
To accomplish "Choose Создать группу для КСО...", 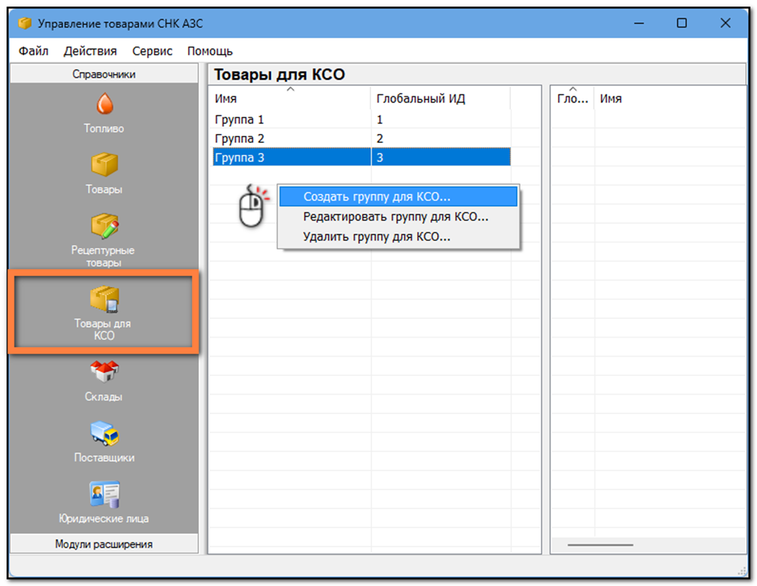I will [398, 197].
